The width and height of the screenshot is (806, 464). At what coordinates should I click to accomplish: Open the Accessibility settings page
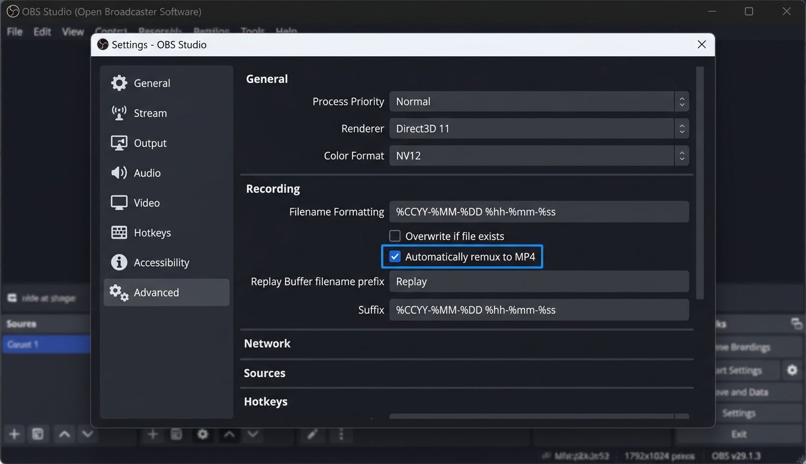click(166, 263)
